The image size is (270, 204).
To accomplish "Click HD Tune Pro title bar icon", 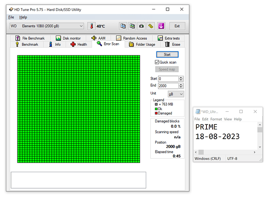I will [11, 9].
